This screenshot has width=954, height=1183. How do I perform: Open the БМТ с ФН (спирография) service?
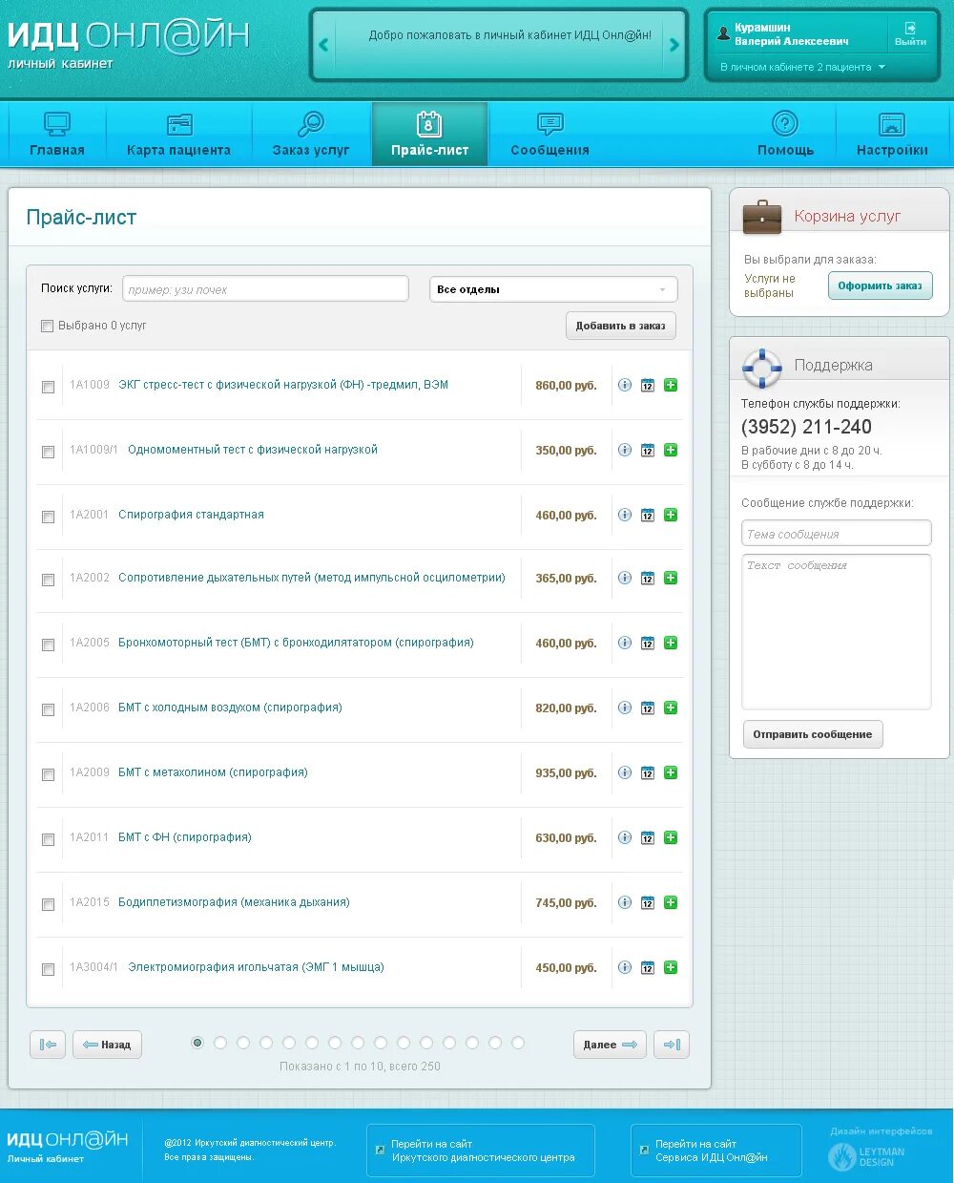(x=185, y=837)
